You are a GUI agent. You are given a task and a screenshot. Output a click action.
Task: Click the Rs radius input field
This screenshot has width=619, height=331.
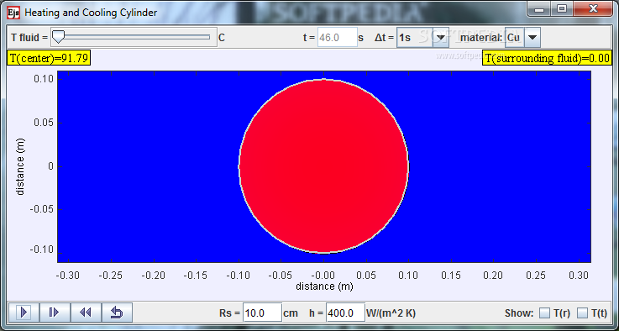click(x=262, y=313)
